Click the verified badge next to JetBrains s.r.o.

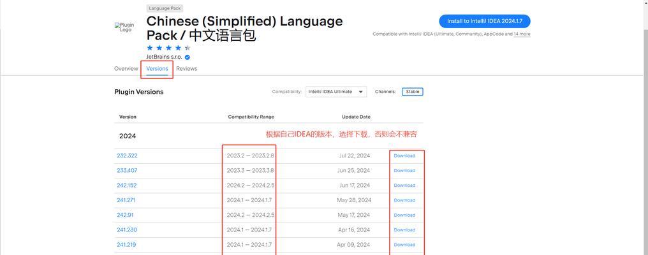click(188, 57)
